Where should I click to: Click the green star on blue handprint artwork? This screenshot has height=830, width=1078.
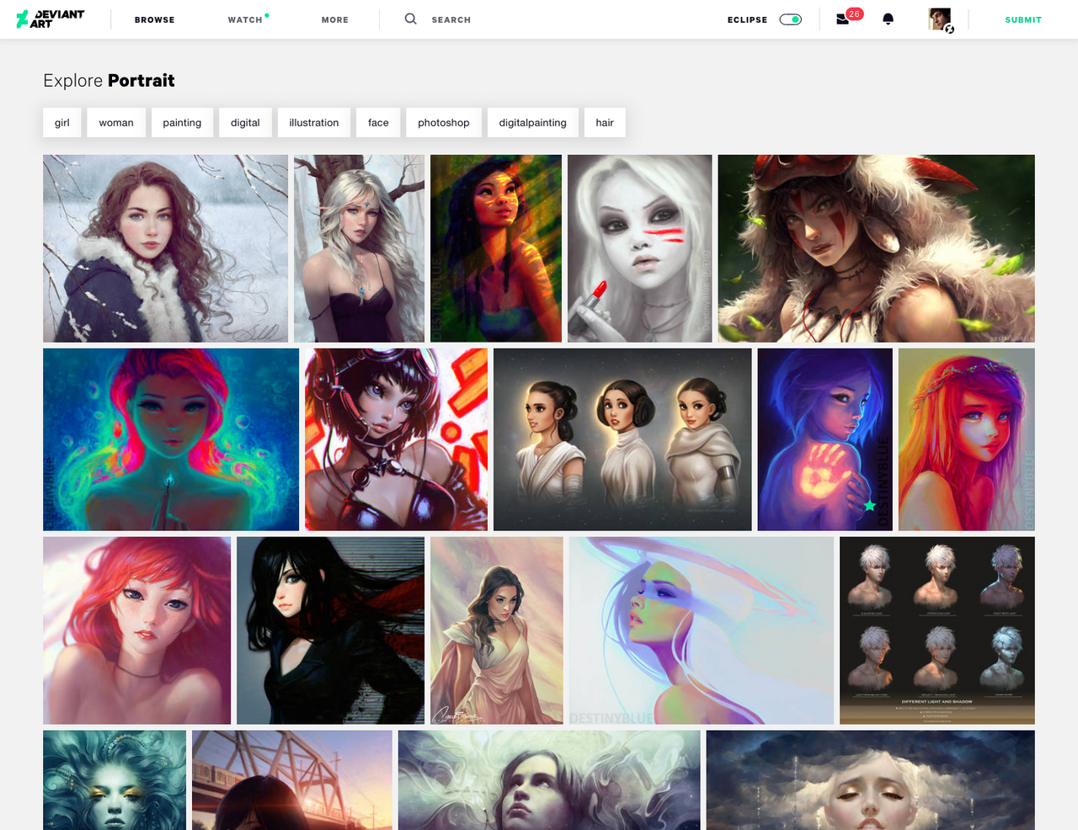(x=870, y=505)
